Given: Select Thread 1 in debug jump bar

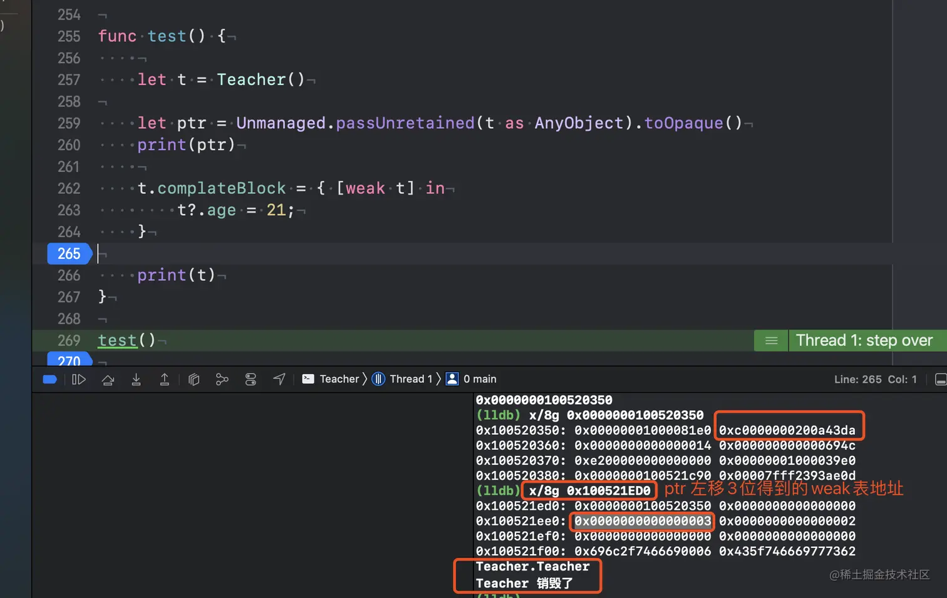Looking at the screenshot, I should (402, 379).
